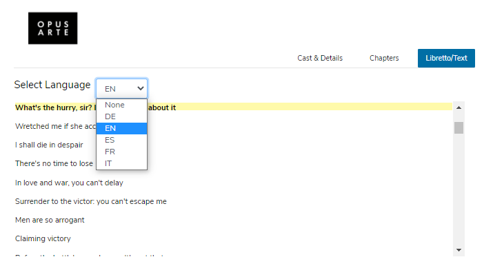Select the Libretto/Text tab

coord(446,59)
